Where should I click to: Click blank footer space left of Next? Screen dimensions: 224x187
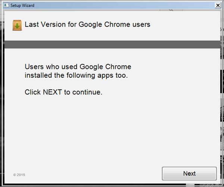click(x=93, y=174)
